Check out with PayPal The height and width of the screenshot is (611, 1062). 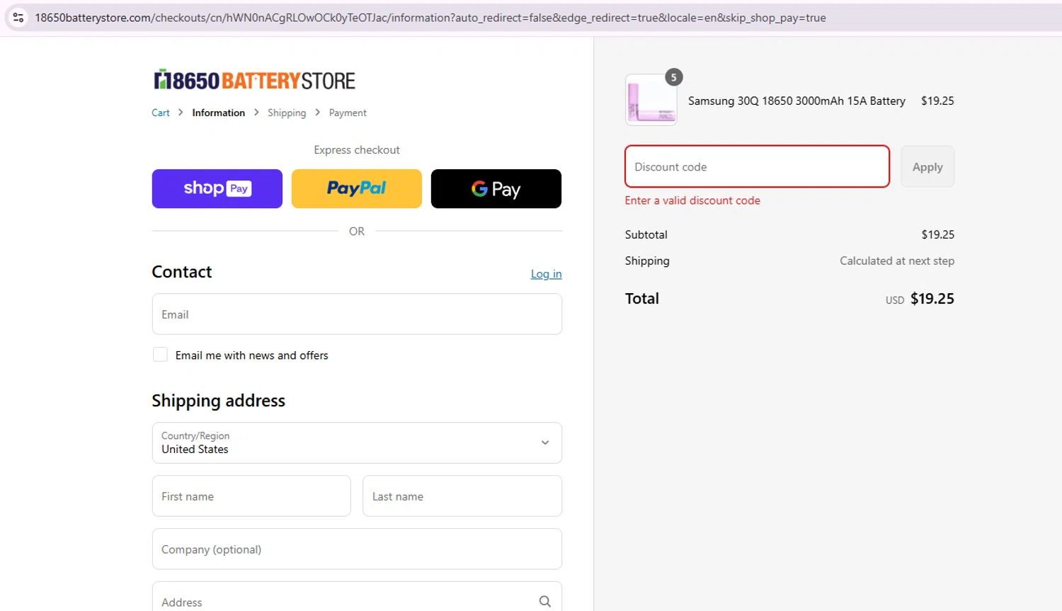[357, 188]
